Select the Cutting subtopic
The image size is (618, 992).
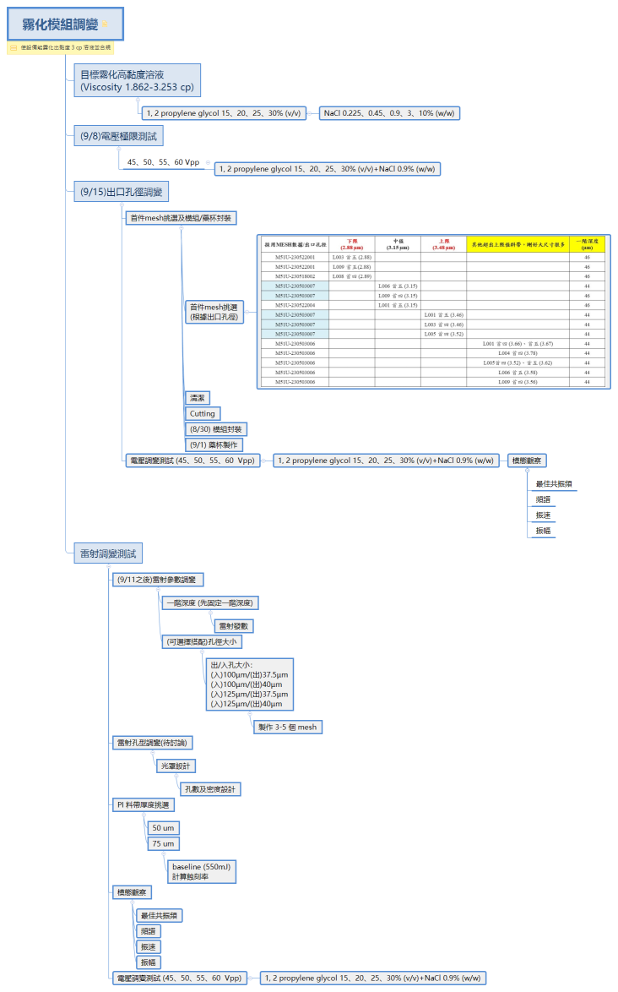click(203, 413)
